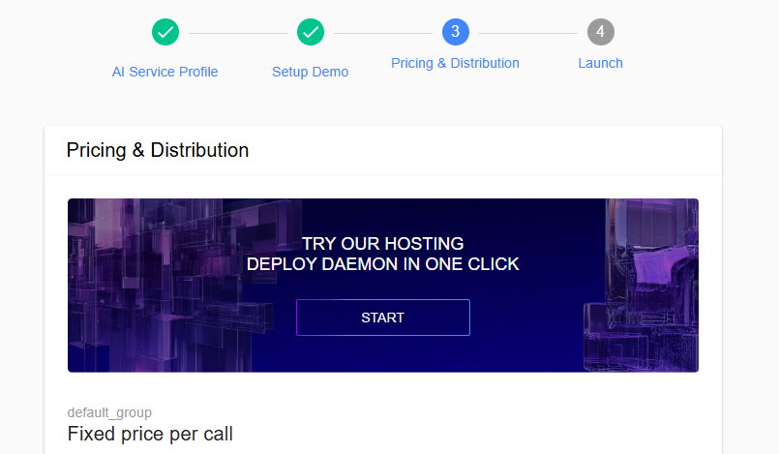Click the Pricing & Distribution card heading
The image size is (779, 454).
click(x=158, y=150)
